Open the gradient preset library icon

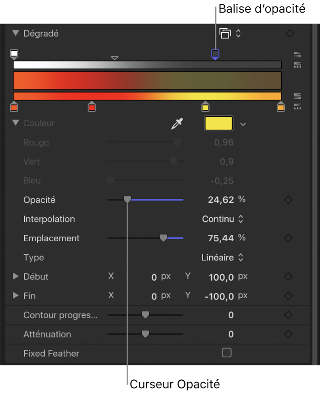point(230,33)
